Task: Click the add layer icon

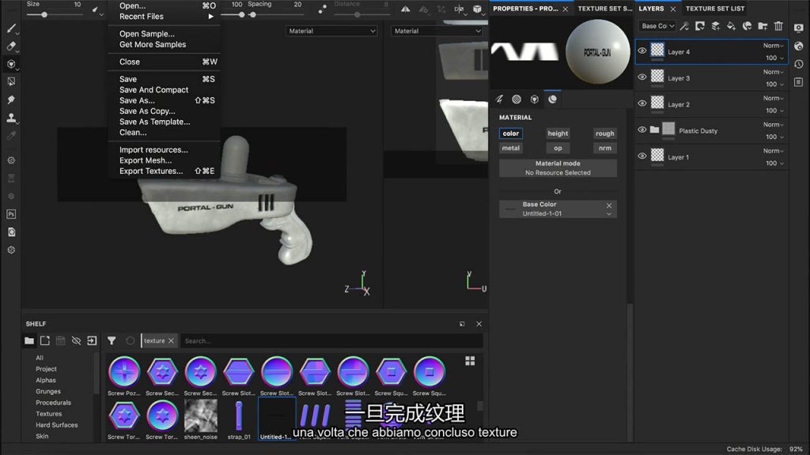Action: 715,26
